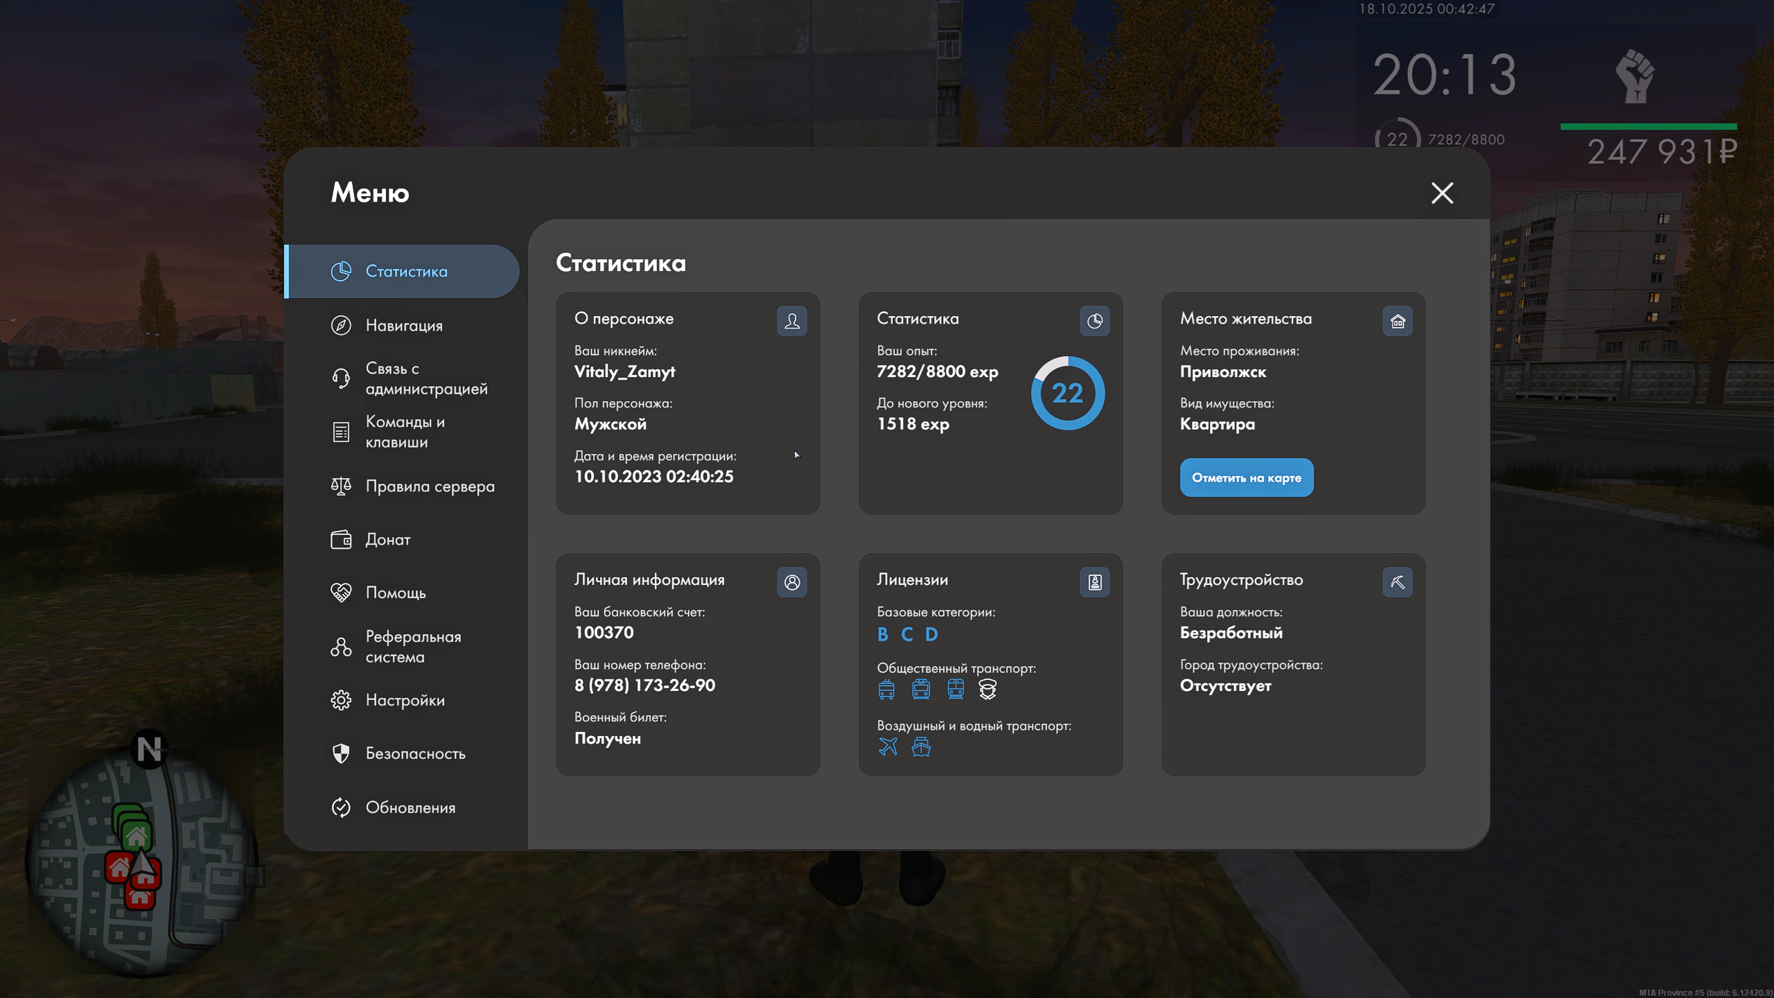1774x998 pixels.
Task: Click the house icon in Место жительства card
Action: (x=1397, y=321)
